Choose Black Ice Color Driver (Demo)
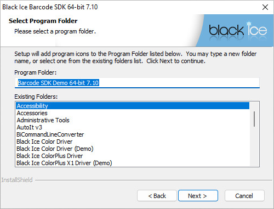Image resolution: width=274 pixels, height=209 pixels. 133,149
